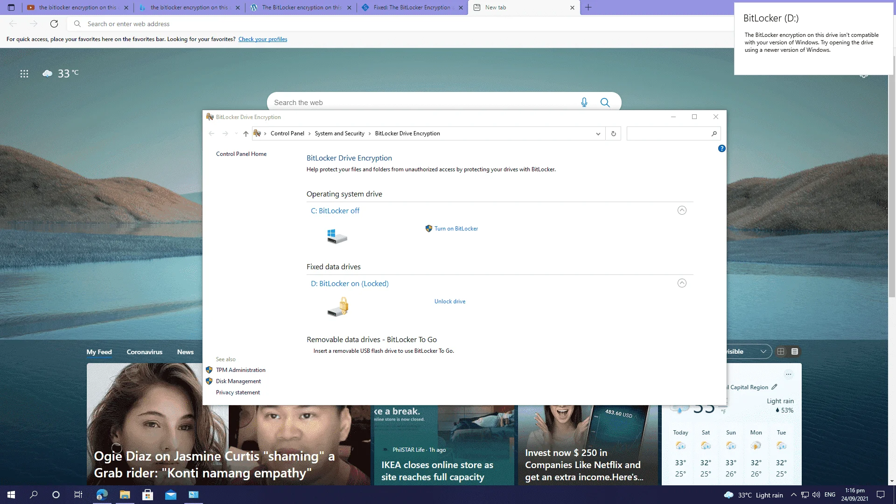Image resolution: width=896 pixels, height=504 pixels.
Task: Open recent locations dropdown in Control Panel
Action: 236,133
